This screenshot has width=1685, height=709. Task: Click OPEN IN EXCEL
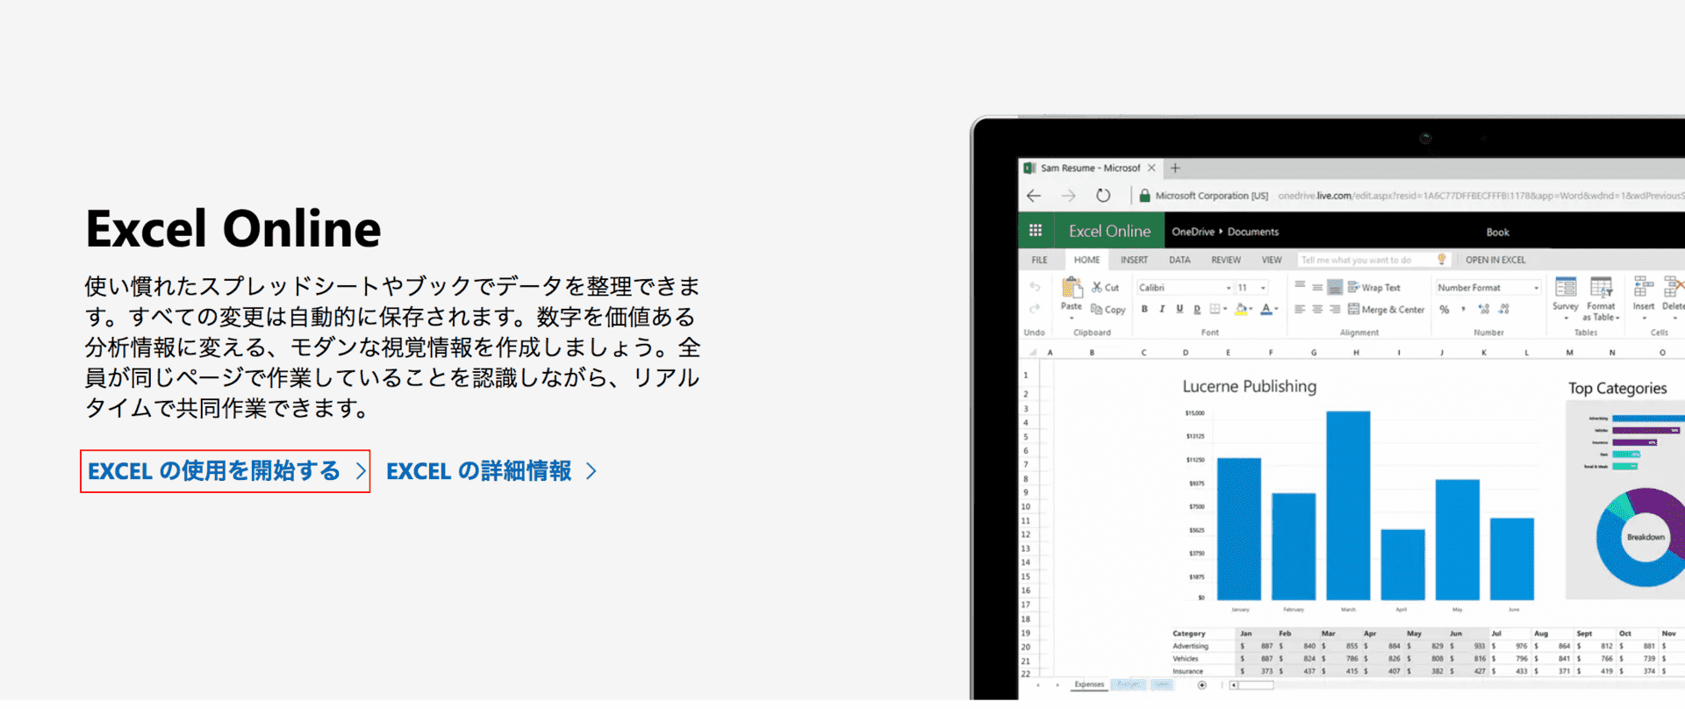(1495, 260)
